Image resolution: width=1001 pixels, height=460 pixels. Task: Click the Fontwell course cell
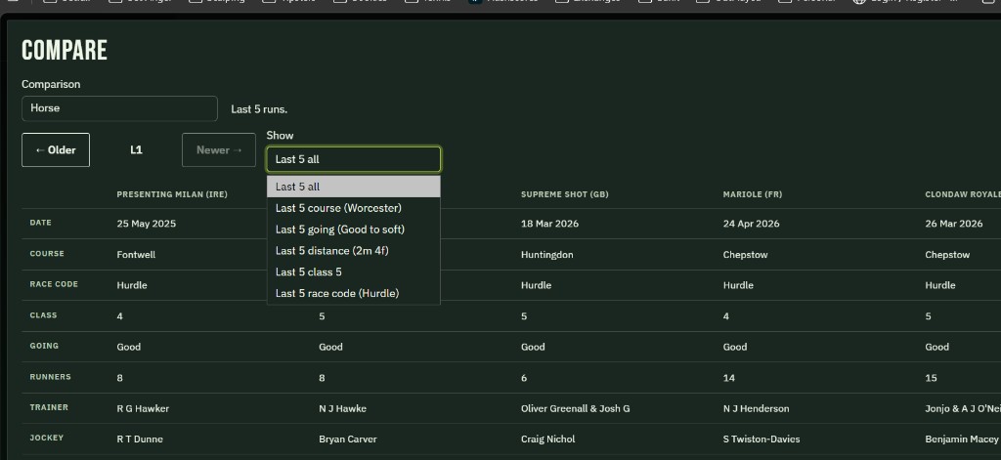coord(136,255)
